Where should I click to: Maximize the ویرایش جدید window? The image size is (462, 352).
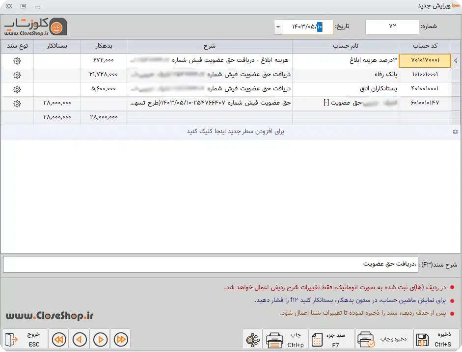pos(23,6)
